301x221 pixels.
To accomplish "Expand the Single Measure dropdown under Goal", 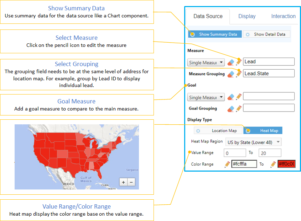I will point(206,97).
